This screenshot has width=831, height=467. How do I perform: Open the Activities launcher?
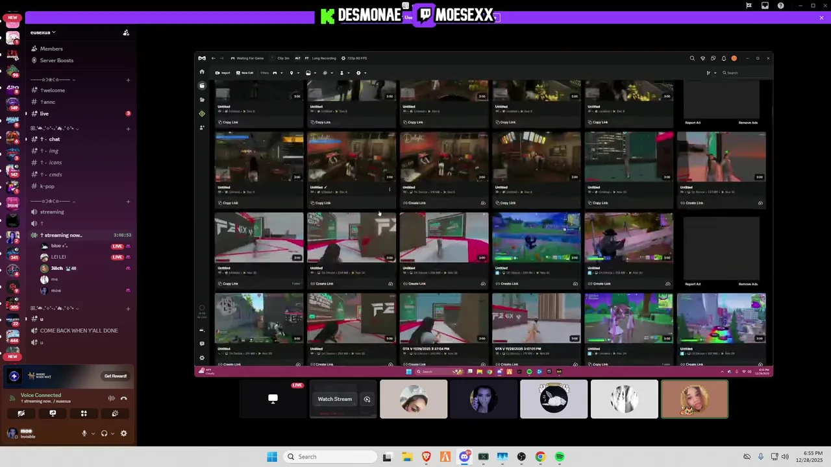click(84, 413)
